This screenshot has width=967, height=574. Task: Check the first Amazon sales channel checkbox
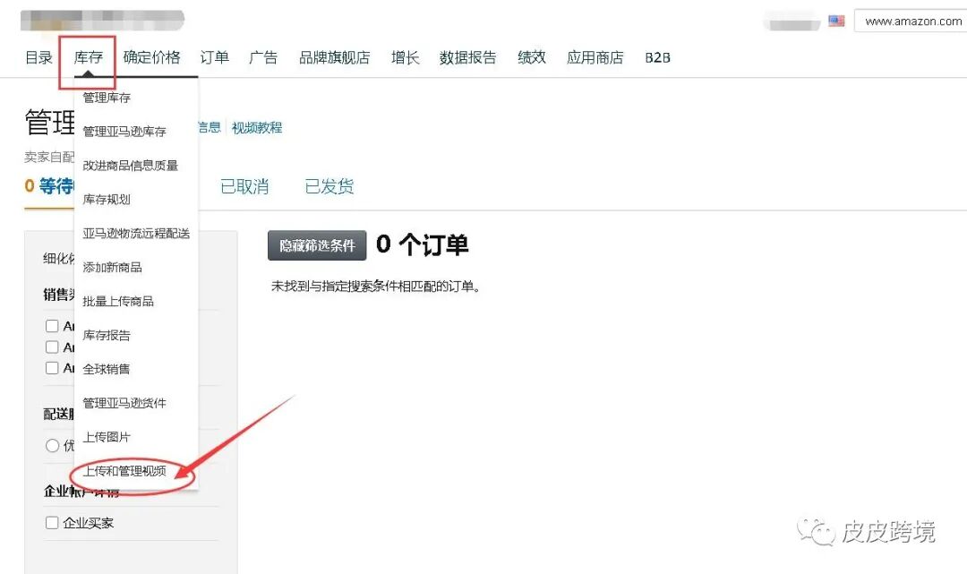(53, 326)
